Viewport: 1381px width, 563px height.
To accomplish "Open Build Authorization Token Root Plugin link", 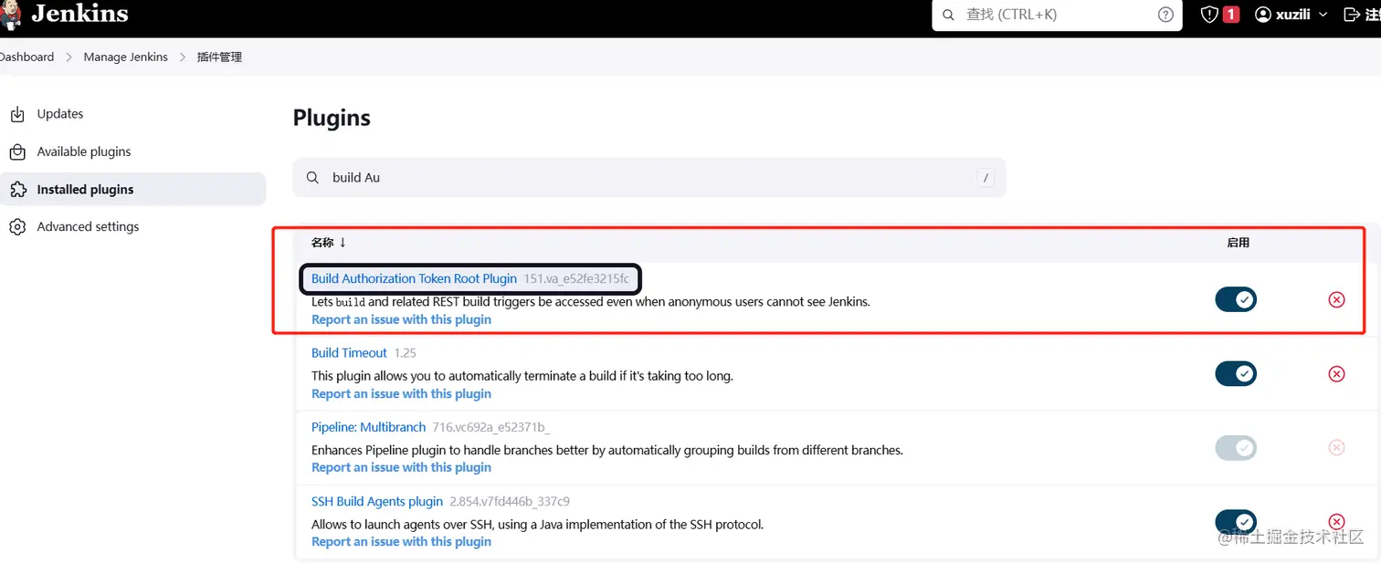I will click(414, 278).
